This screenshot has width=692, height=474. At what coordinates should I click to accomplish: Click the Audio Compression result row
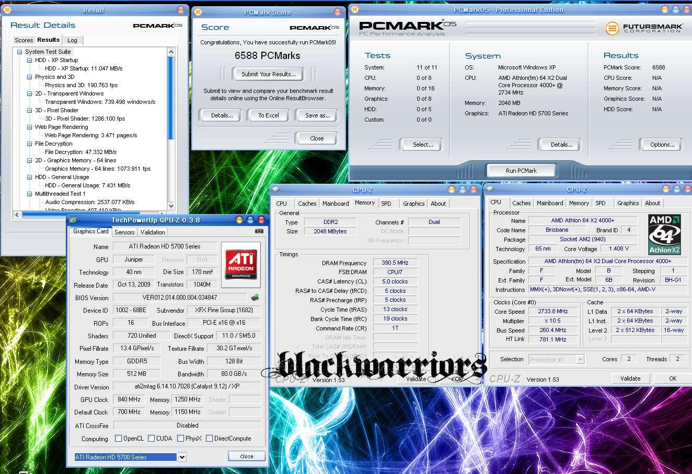[x=90, y=202]
